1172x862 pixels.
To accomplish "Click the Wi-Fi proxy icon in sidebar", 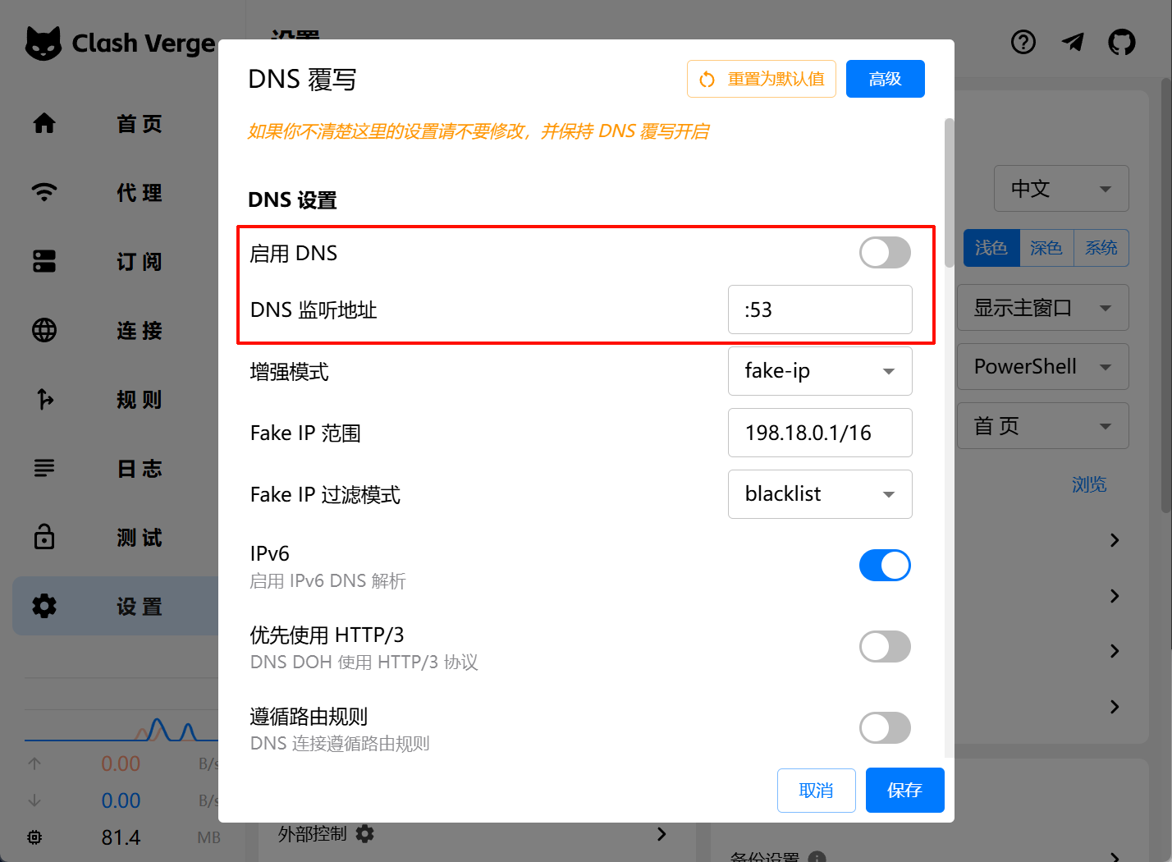I will coord(44,192).
